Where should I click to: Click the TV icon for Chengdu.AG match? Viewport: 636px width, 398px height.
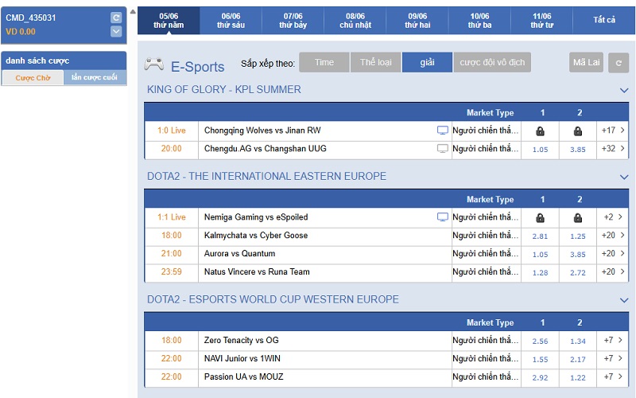pos(443,149)
